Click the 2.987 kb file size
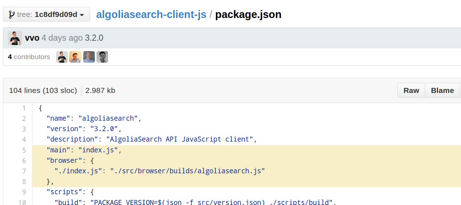 100,90
